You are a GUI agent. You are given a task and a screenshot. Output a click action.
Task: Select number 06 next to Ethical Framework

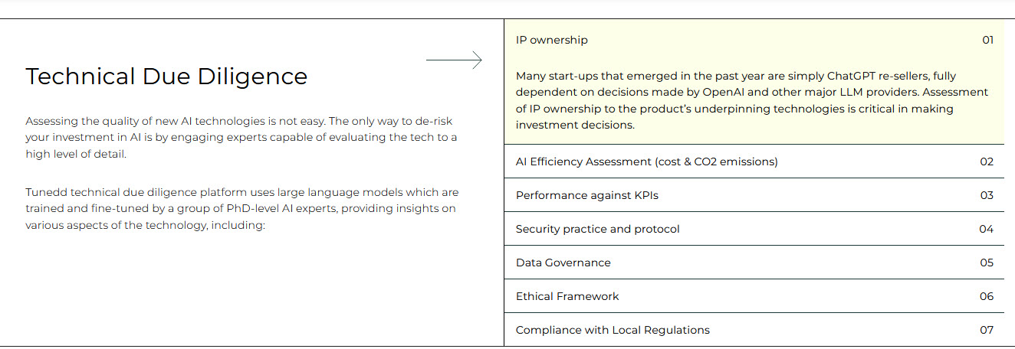point(987,296)
